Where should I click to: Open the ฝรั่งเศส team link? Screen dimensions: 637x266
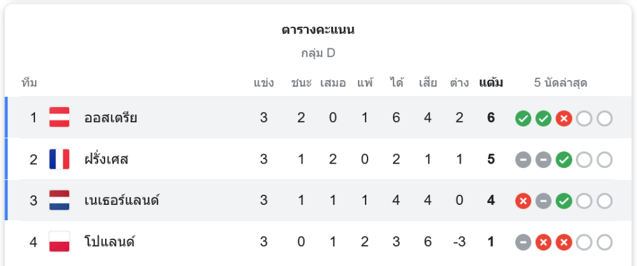[x=106, y=159]
